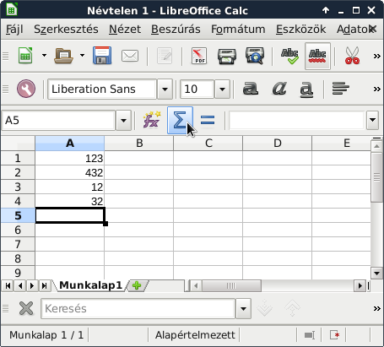The height and width of the screenshot is (347, 384).
Task: Export directly as PDF icon
Action: (x=199, y=56)
